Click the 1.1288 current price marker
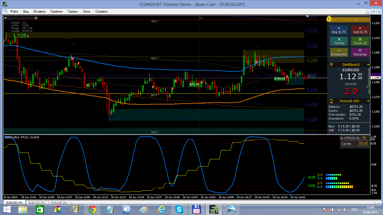 (x=375, y=78)
